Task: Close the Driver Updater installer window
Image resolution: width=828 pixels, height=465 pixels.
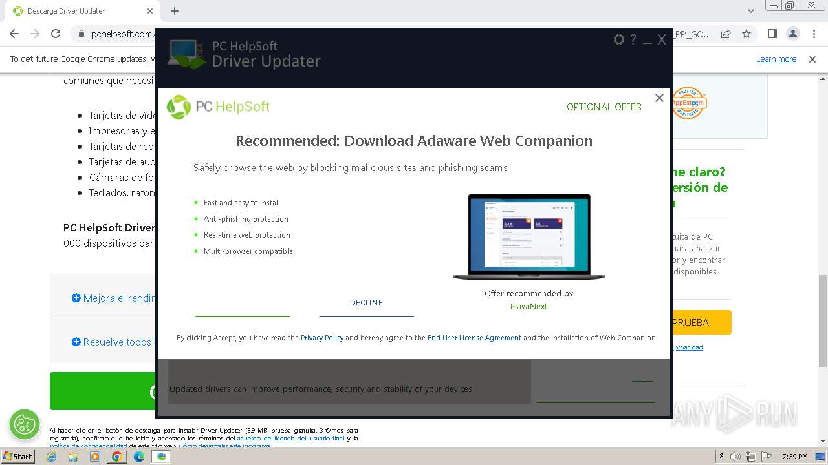Action: [x=662, y=39]
